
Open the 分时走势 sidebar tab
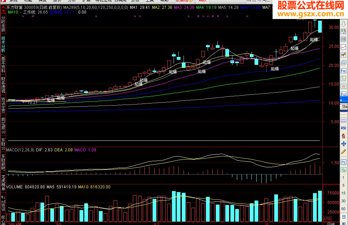click(x=3, y=24)
